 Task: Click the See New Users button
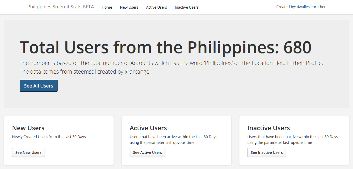tap(29, 152)
